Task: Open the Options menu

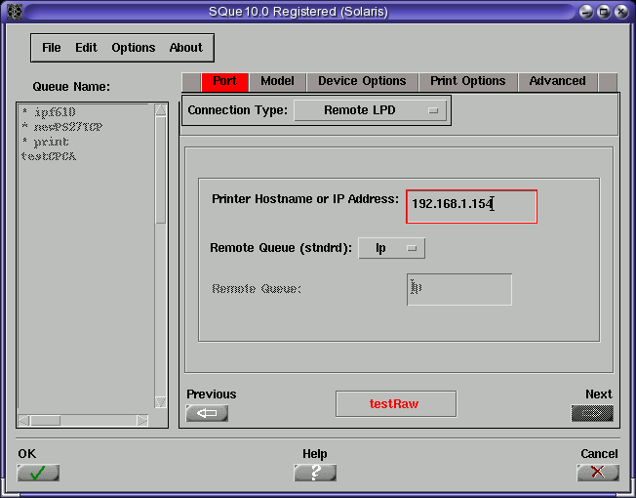Action: tap(133, 47)
